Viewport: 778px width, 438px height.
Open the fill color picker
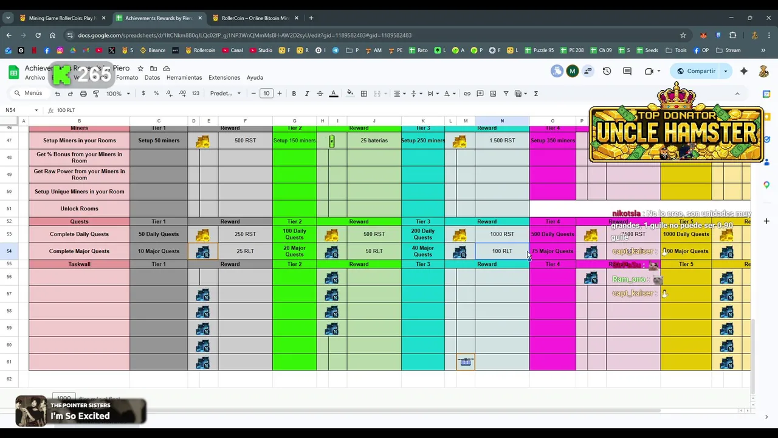click(349, 94)
